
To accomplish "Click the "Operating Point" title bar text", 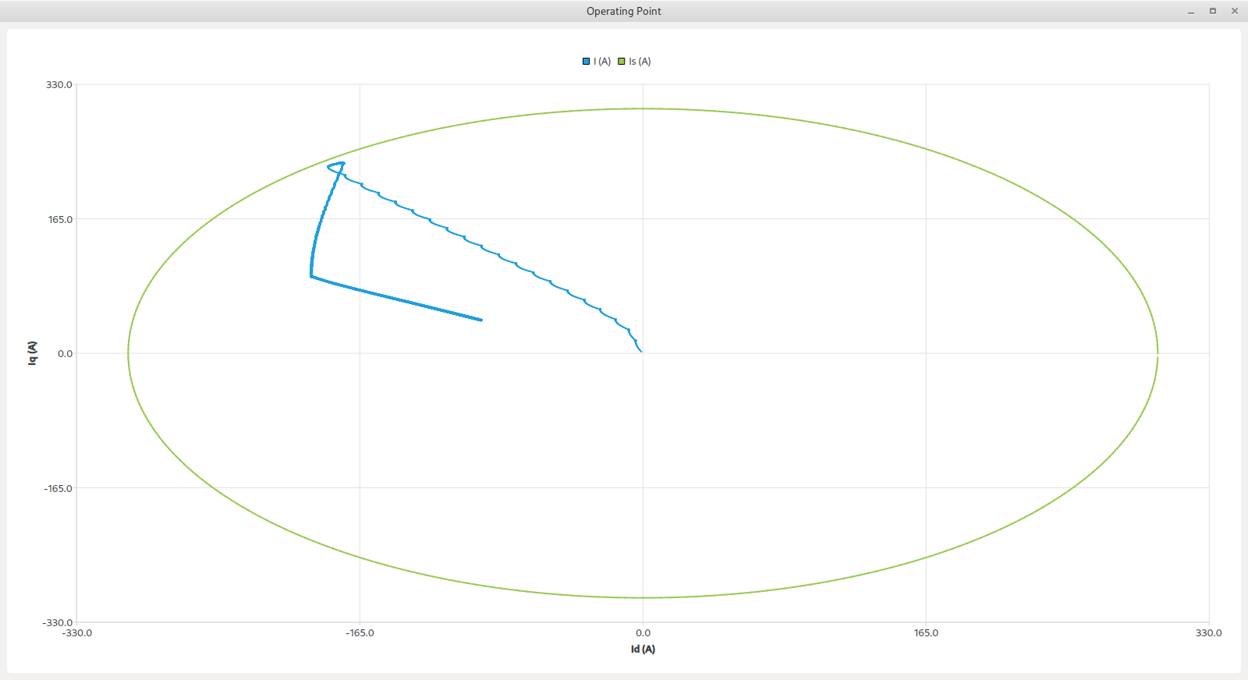I will coord(623,11).
